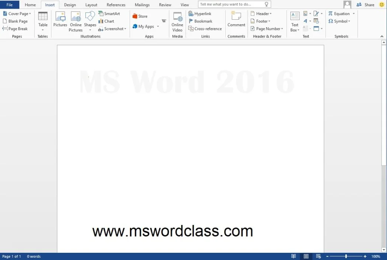The height and width of the screenshot is (260, 387).
Task: Click the zoom in plus button
Action: (365, 256)
